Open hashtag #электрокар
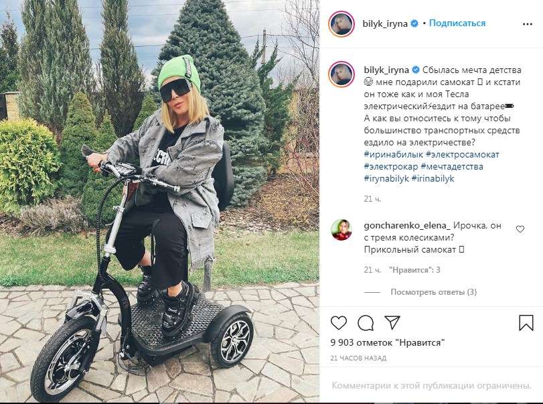Image resolution: width=543 pixels, height=404 pixels. 391,167
